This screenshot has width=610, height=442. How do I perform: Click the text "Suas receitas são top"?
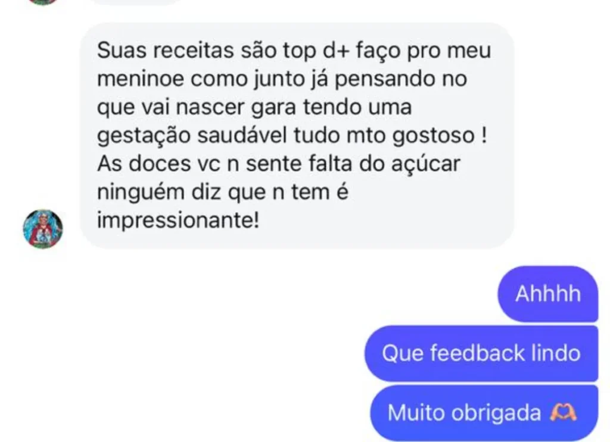coord(207,51)
